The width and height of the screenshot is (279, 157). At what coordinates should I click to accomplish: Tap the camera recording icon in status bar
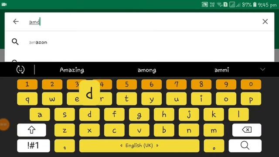(x=4, y=4)
